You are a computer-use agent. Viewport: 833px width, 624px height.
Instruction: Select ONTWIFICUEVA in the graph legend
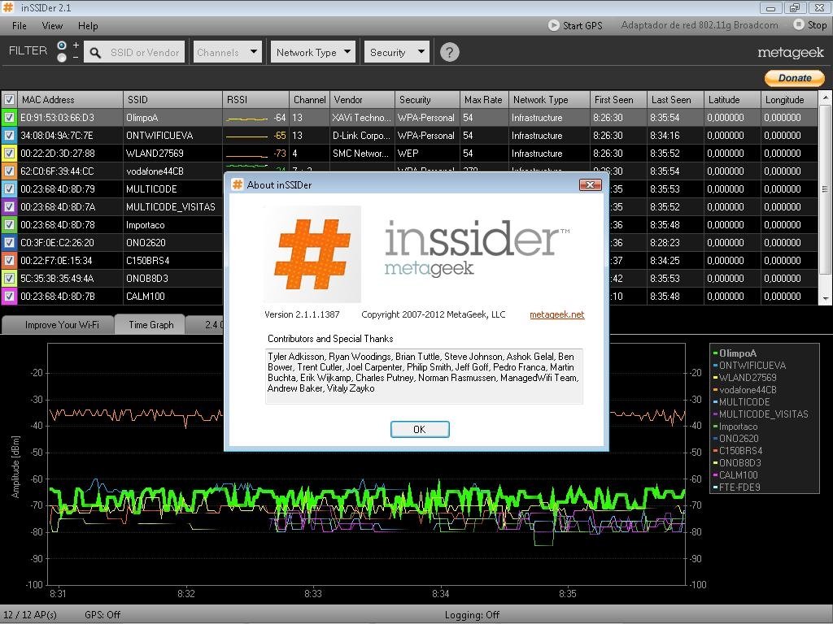tap(752, 365)
